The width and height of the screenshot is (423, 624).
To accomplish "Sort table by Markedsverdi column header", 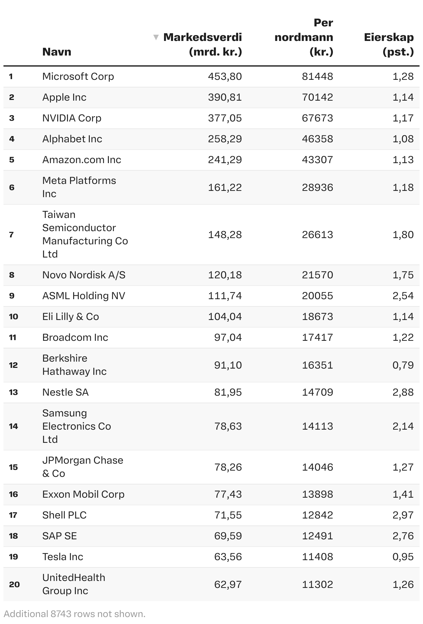I will pyautogui.click(x=202, y=44).
